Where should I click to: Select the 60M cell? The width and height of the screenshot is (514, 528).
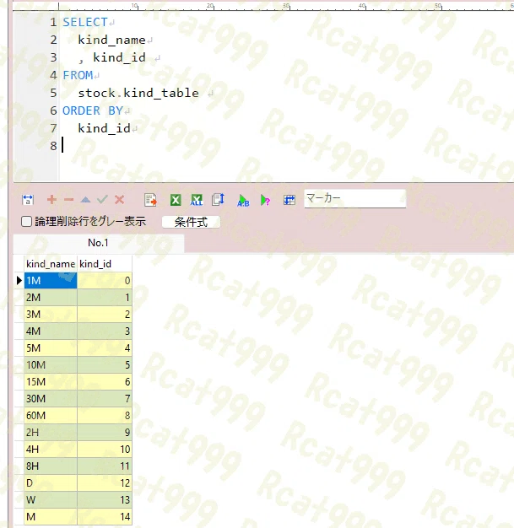51,415
